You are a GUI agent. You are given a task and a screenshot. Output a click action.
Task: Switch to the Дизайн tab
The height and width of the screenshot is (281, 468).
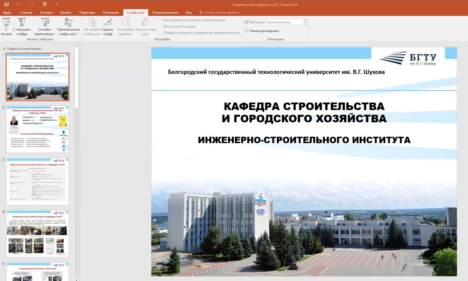tap(65, 12)
